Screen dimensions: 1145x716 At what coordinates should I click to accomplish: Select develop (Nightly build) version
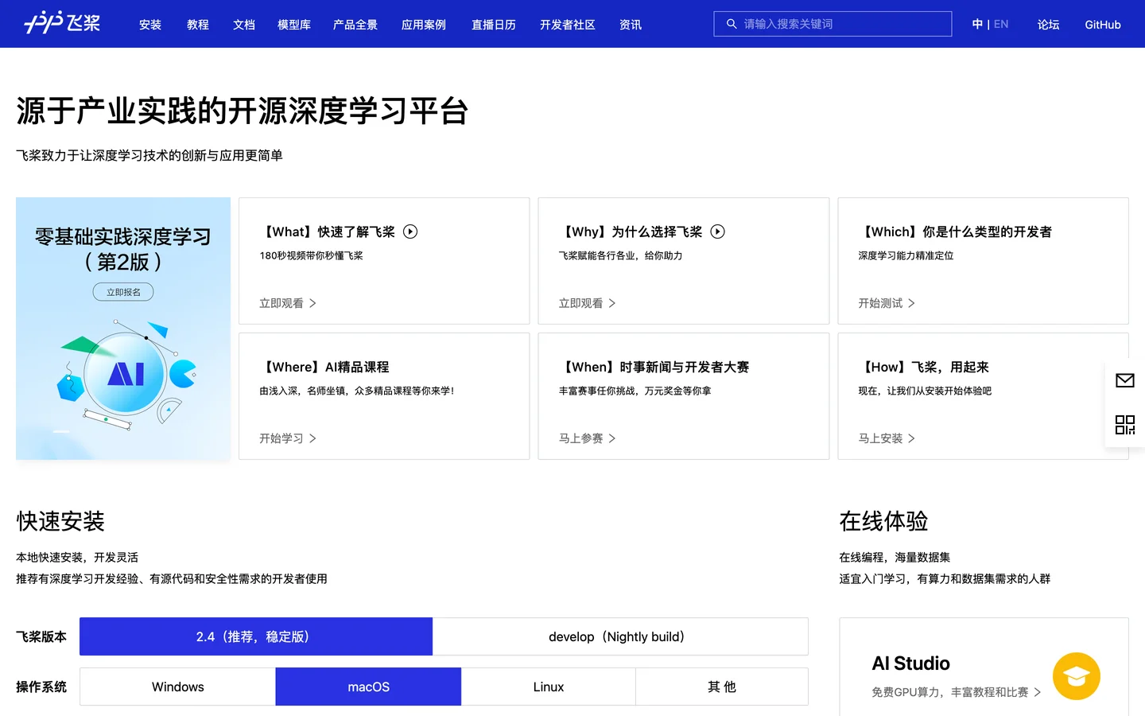pos(620,636)
